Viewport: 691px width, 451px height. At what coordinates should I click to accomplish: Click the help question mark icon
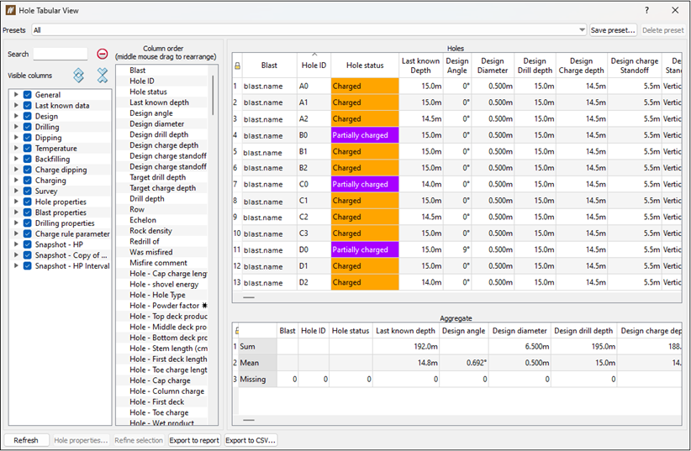click(x=646, y=10)
